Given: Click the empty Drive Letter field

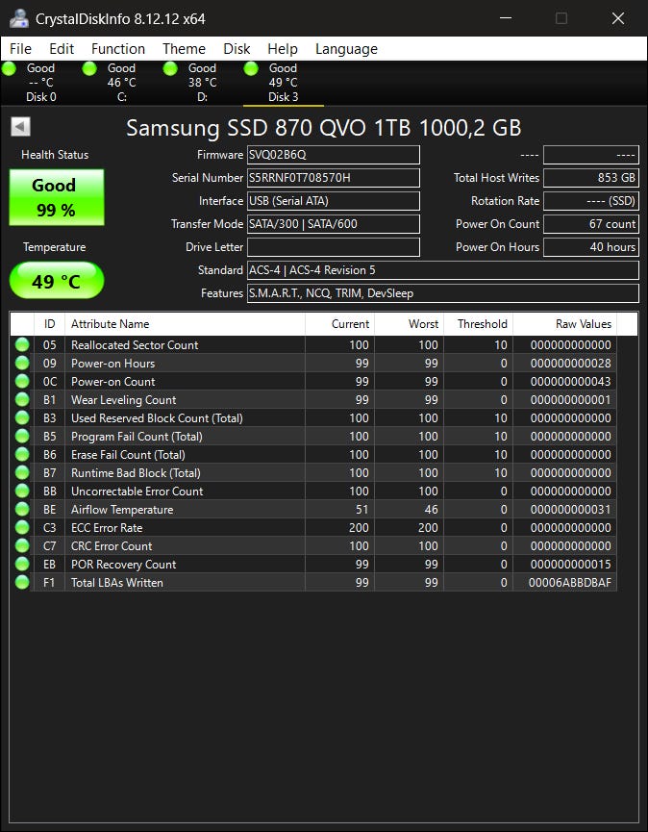Looking at the screenshot, I should [334, 247].
